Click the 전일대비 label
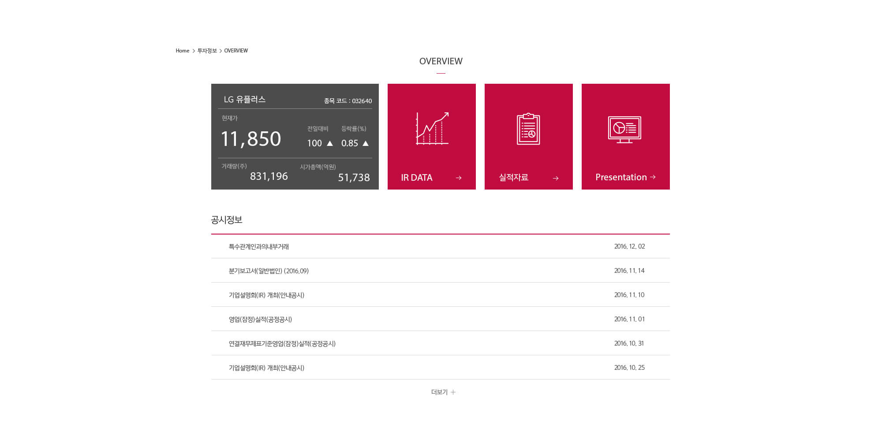Image resolution: width=882 pixels, height=432 pixels. [x=318, y=129]
